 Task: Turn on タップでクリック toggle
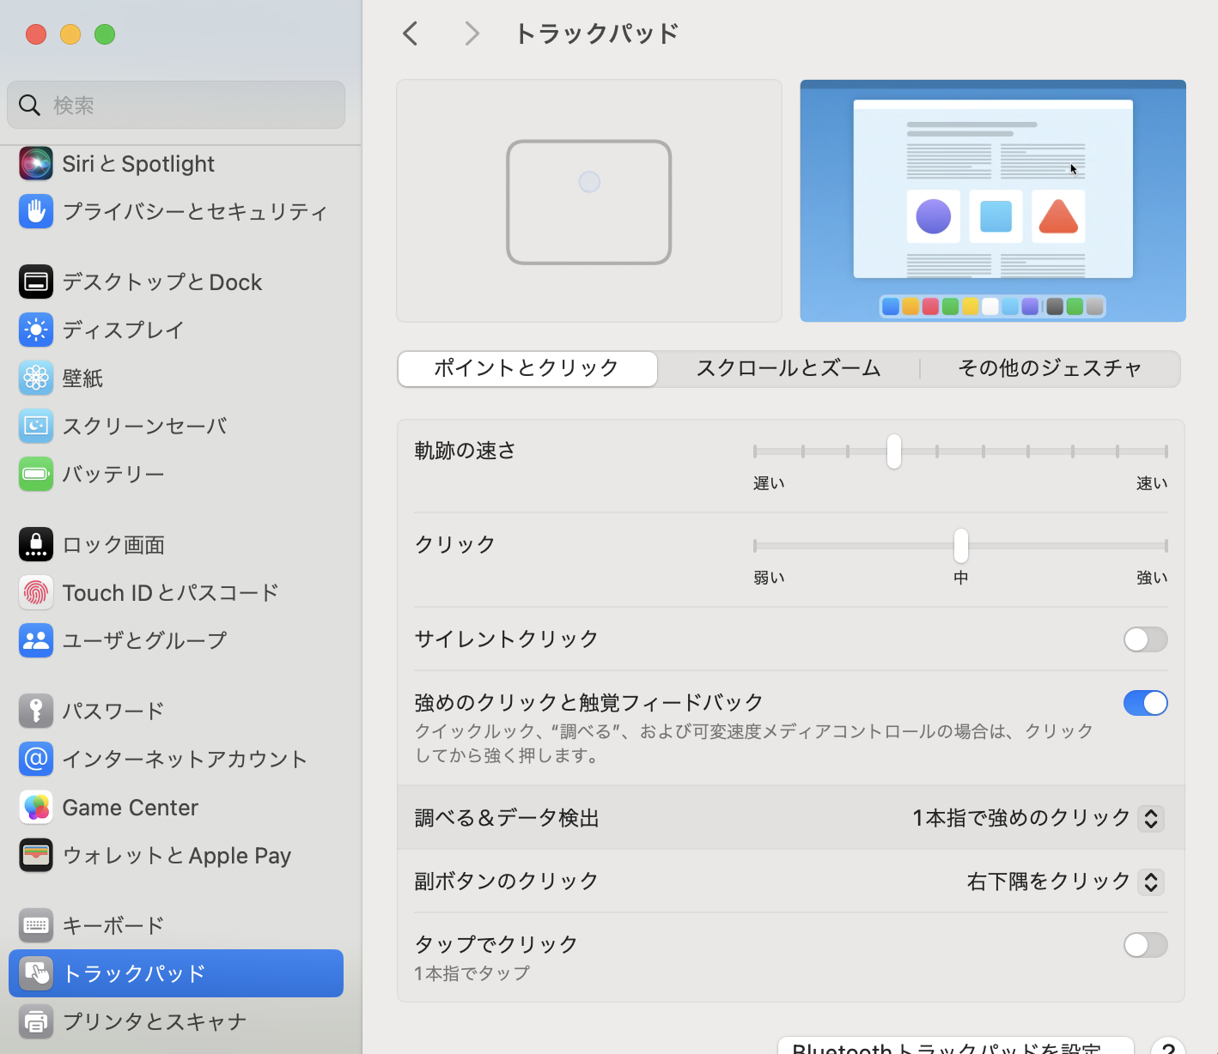1145,945
